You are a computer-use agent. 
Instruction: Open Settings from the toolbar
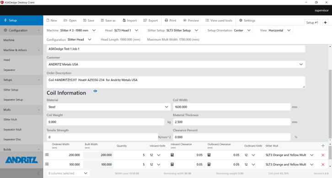[247, 21]
